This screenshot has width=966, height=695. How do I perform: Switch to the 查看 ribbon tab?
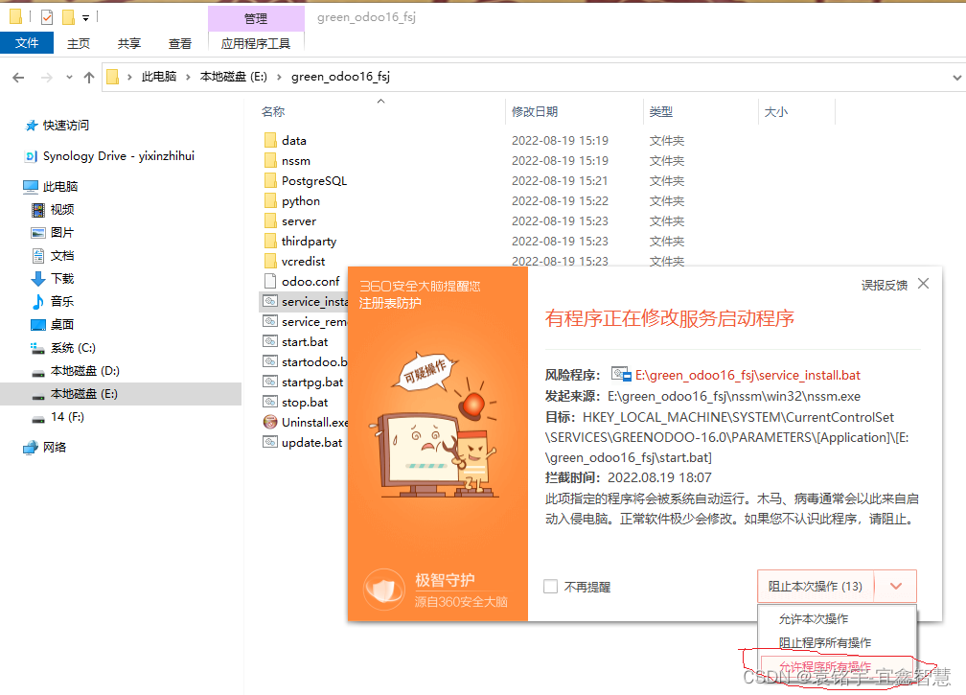[182, 42]
